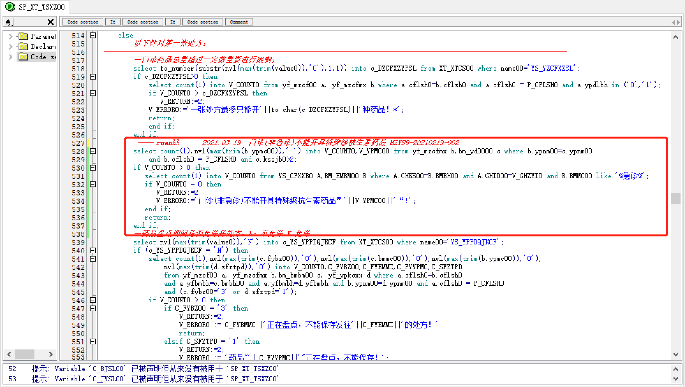Click the vertical scrollbar thumb of the editor
The height and width of the screenshot is (387, 685).
[675, 199]
